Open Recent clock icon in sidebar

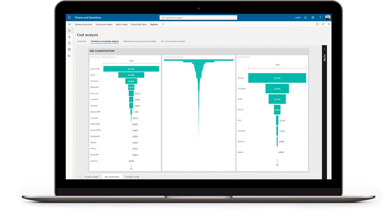69,43
